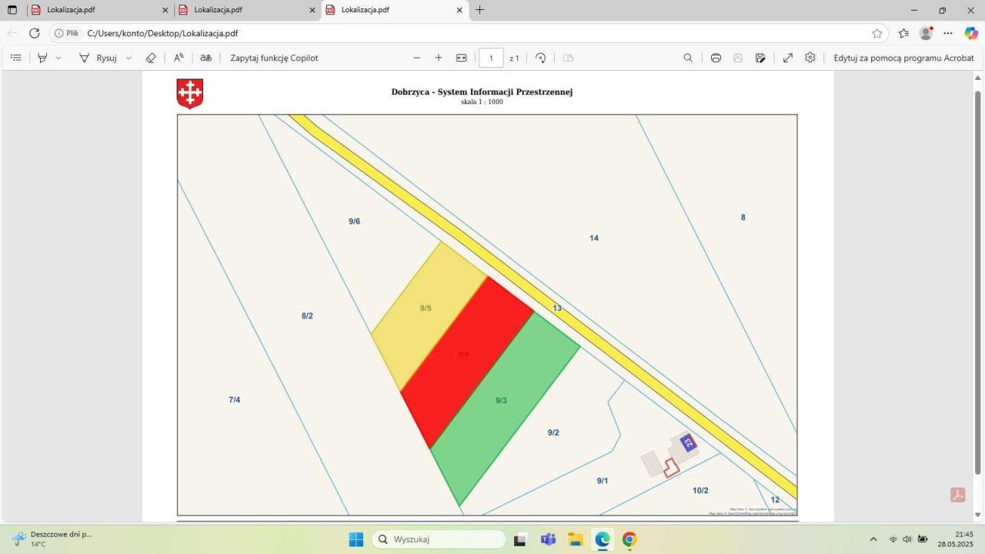Click the page number input field
The image size is (985, 554).
coord(491,58)
